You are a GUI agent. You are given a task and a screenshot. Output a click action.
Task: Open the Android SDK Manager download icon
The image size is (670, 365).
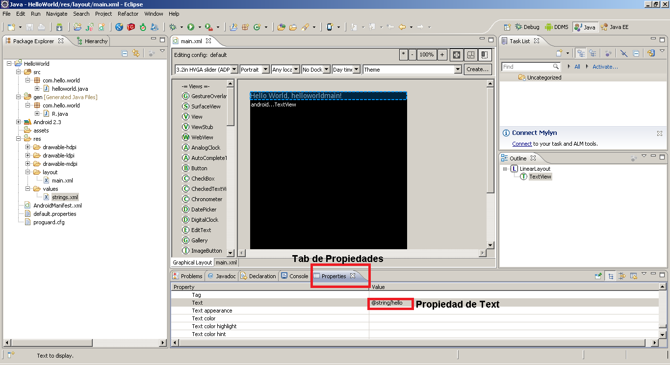[x=59, y=27]
